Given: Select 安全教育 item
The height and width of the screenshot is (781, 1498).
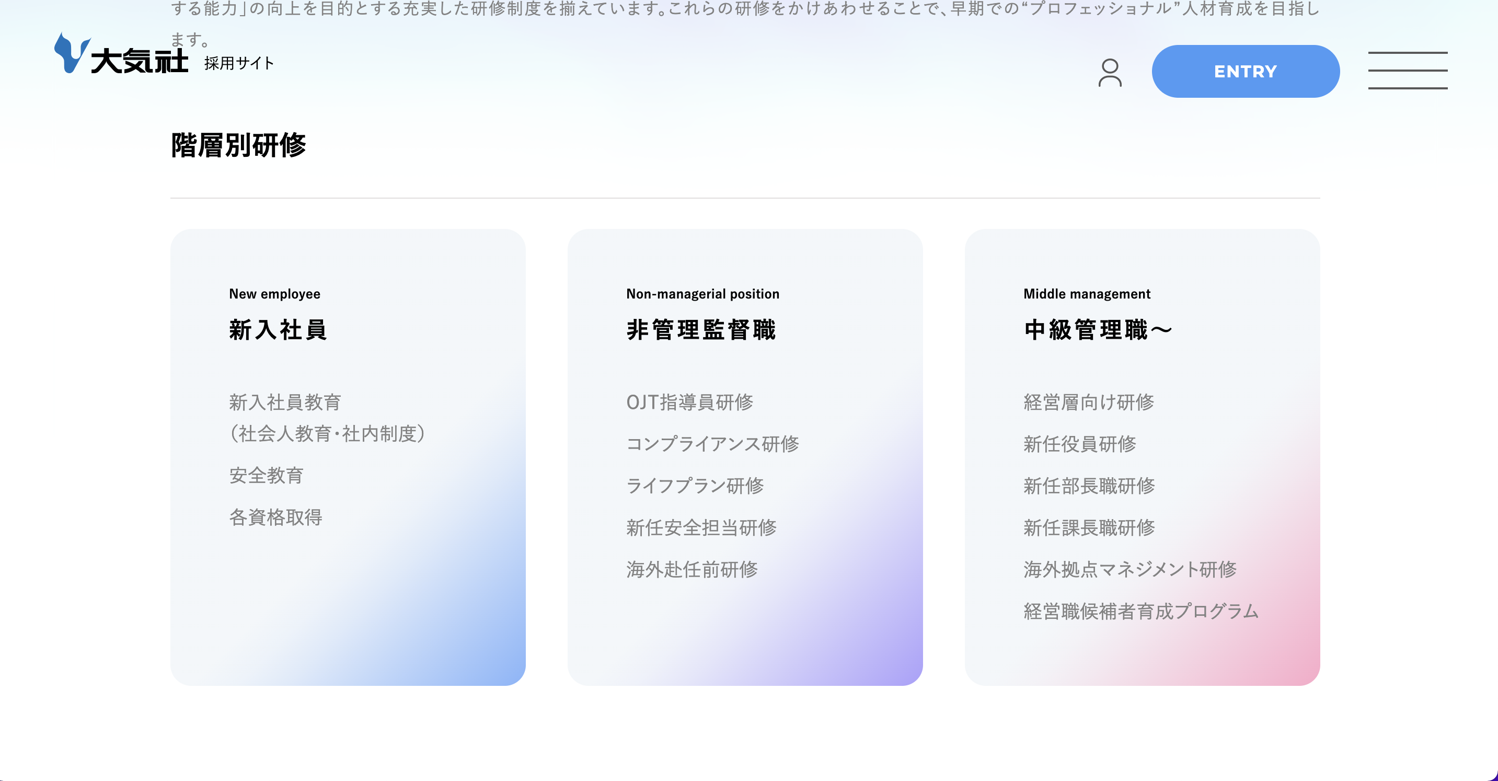Looking at the screenshot, I should pyautogui.click(x=267, y=475).
